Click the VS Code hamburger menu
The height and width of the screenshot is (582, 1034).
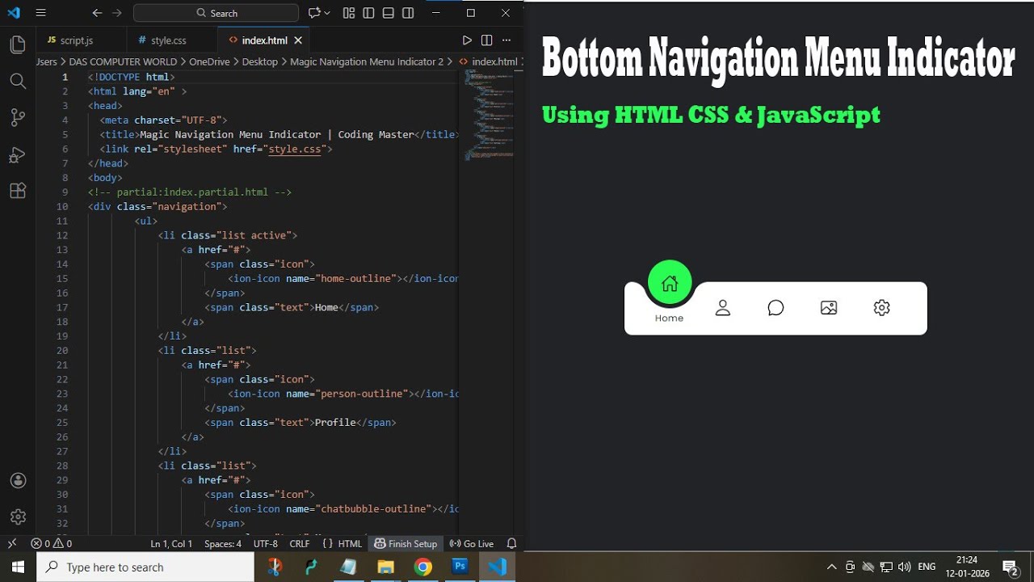pos(41,13)
